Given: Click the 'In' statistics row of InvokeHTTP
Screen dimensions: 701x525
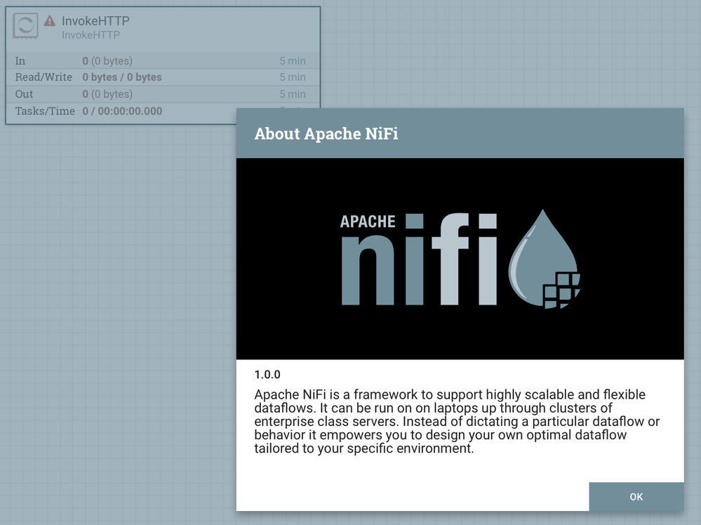Looking at the screenshot, I should point(163,61).
